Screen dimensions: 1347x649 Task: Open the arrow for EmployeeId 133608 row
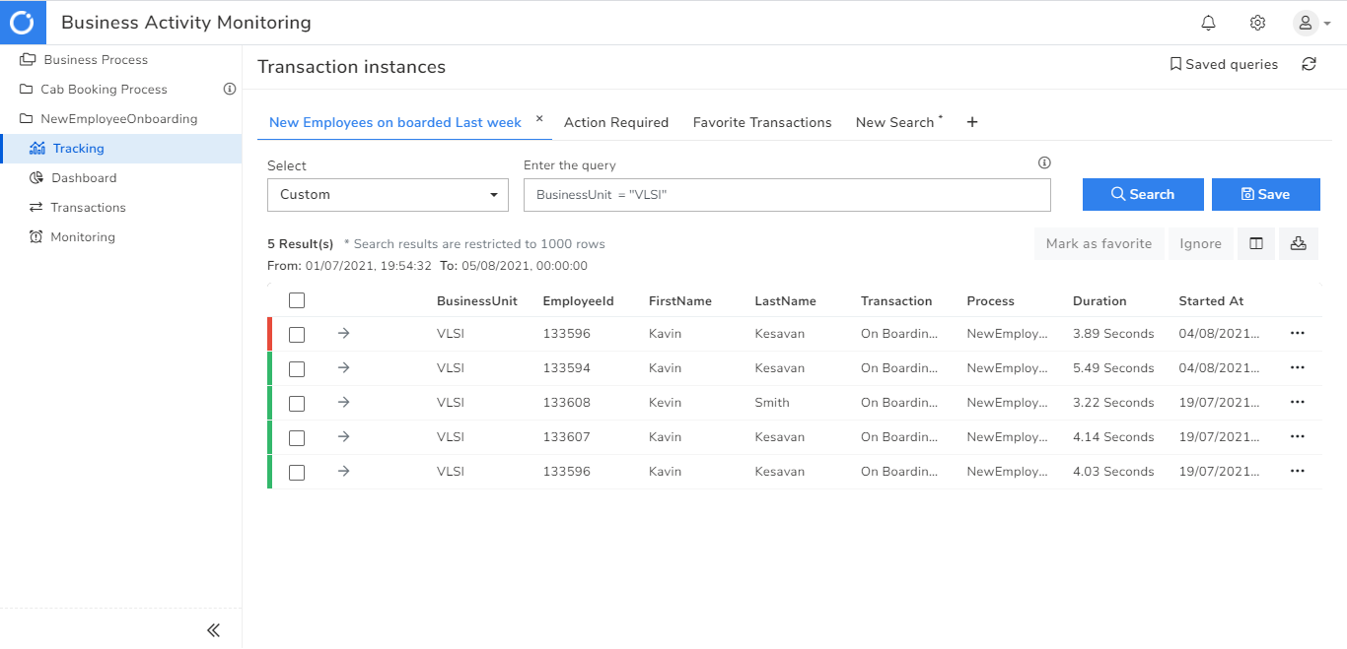point(343,402)
